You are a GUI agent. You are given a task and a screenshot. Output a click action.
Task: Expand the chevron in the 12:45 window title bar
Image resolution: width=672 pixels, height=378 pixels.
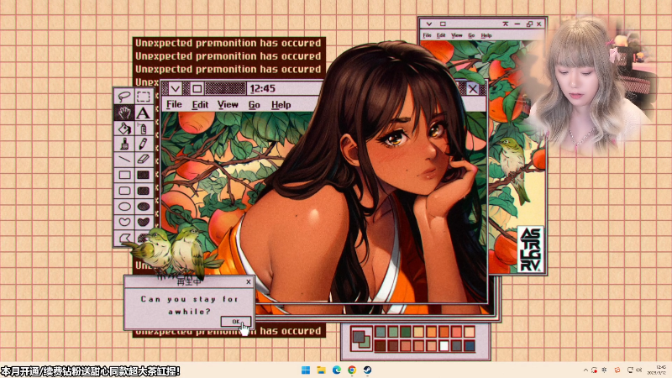click(176, 89)
